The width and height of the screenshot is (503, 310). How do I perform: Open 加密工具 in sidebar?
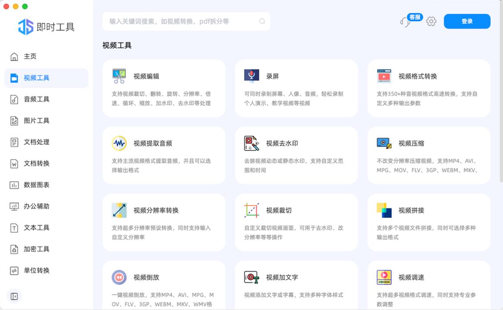36,249
